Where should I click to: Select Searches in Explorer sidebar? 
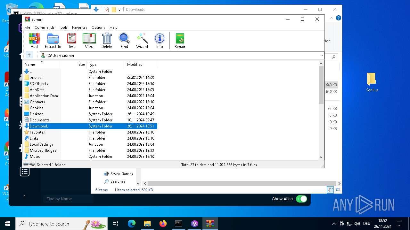[x=114, y=181]
